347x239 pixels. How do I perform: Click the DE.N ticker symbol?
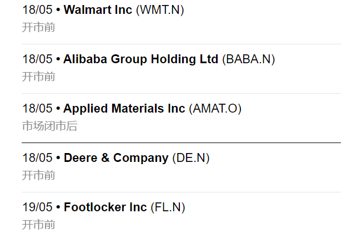191,158
